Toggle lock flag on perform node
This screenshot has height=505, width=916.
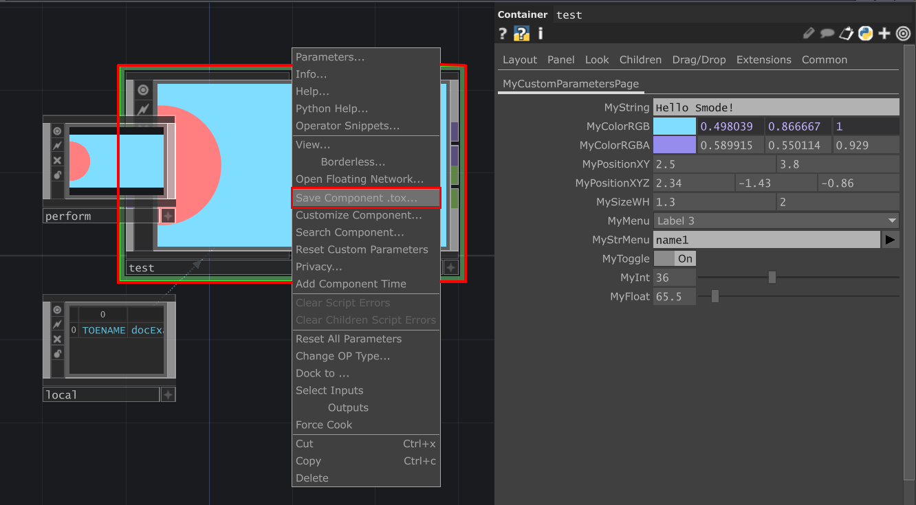coord(57,175)
